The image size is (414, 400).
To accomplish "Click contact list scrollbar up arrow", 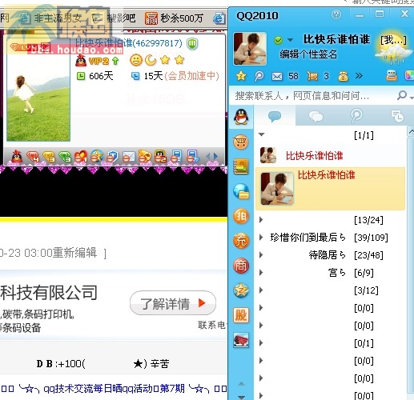I will tap(411, 132).
